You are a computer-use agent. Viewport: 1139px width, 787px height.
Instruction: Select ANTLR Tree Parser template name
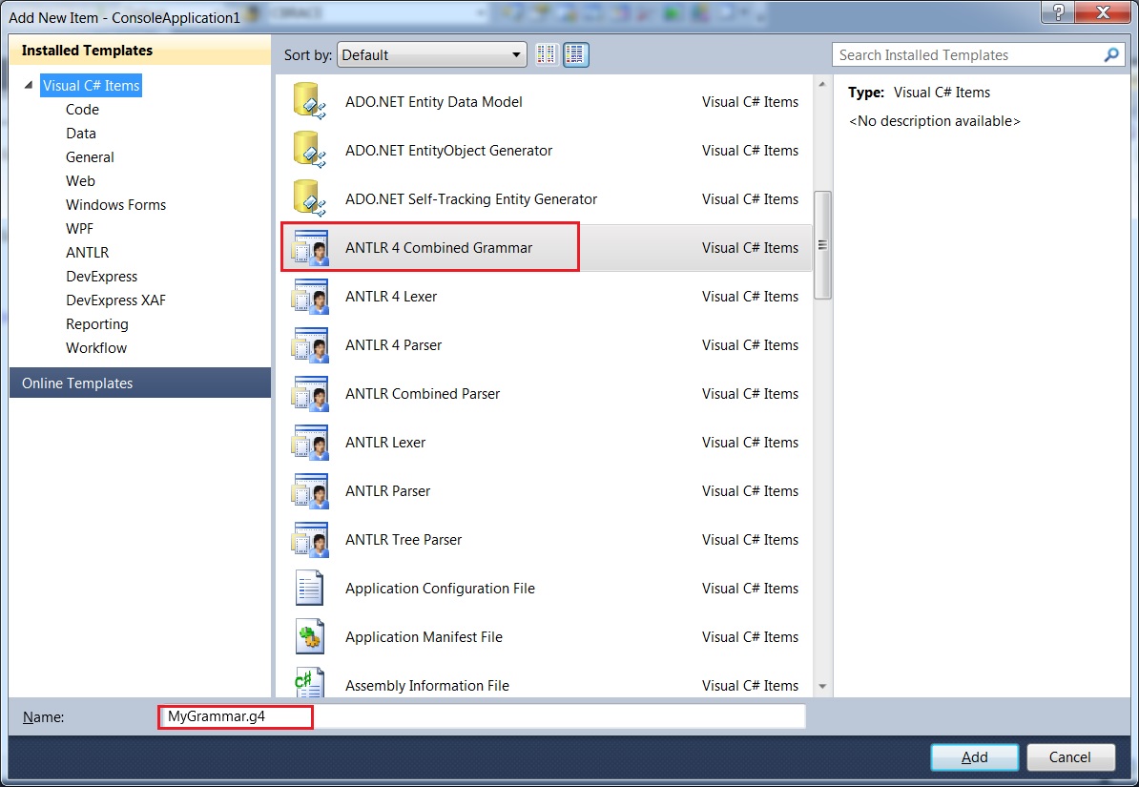[x=404, y=540]
